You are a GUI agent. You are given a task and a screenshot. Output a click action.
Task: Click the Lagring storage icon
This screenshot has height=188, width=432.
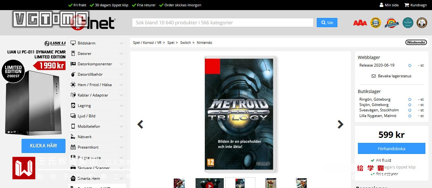(73, 105)
